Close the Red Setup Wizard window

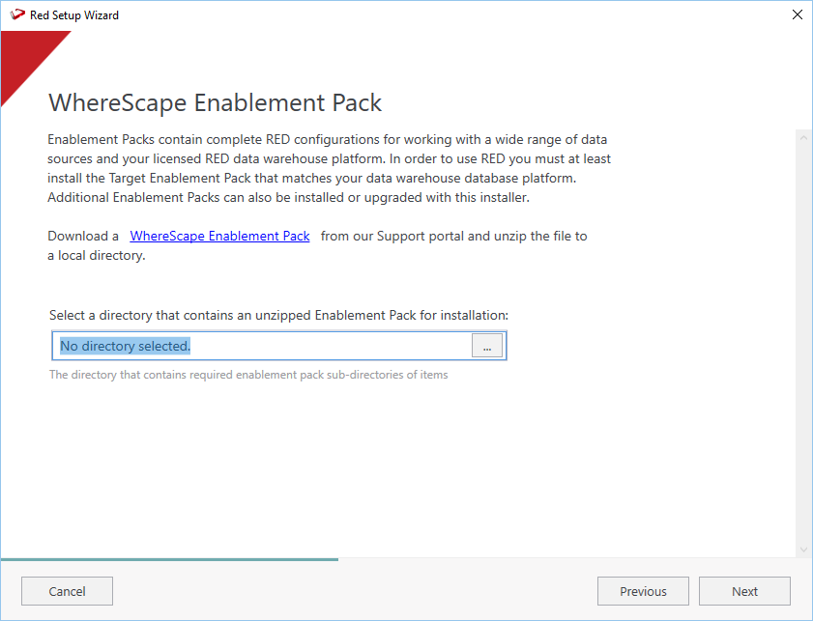(797, 14)
